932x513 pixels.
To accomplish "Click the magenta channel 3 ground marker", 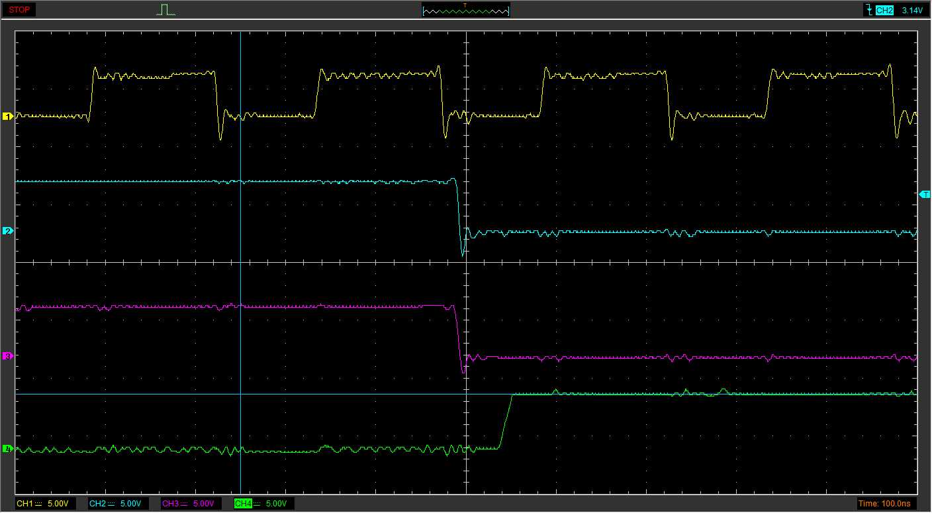I will [x=8, y=356].
